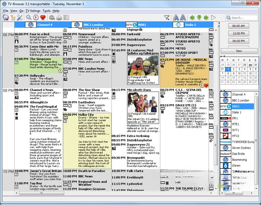Select date 12 in the calendar
The width and height of the screenshot is (261, 205).
point(250,73)
